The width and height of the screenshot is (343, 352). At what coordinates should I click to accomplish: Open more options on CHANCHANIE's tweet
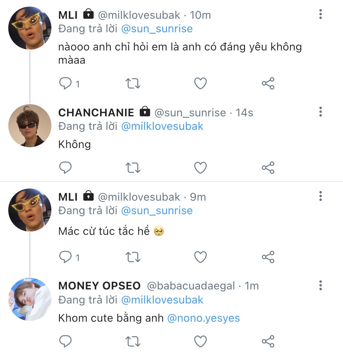[x=320, y=112]
